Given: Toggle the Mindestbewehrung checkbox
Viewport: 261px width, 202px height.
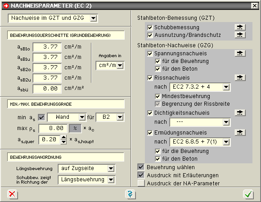Looking at the screenshot, I should pos(157,96).
